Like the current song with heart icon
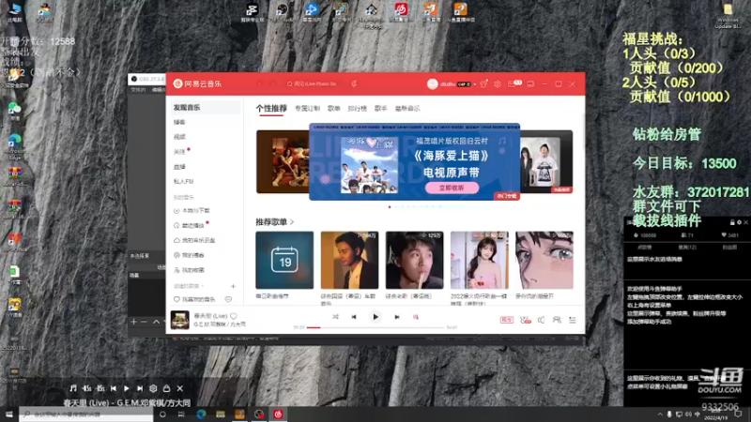Image resolution: width=751 pixels, height=422 pixels. tap(234, 316)
